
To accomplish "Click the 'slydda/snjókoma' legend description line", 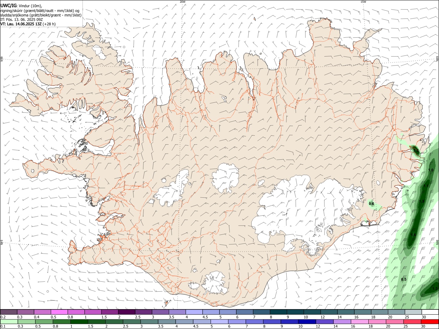I will 41,15.
